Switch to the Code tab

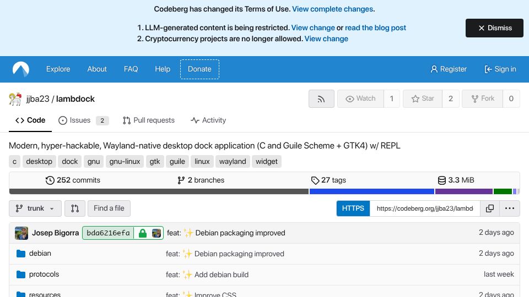(x=30, y=120)
